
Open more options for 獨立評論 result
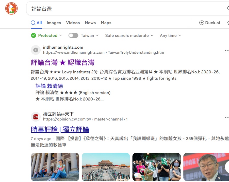point(227,117)
